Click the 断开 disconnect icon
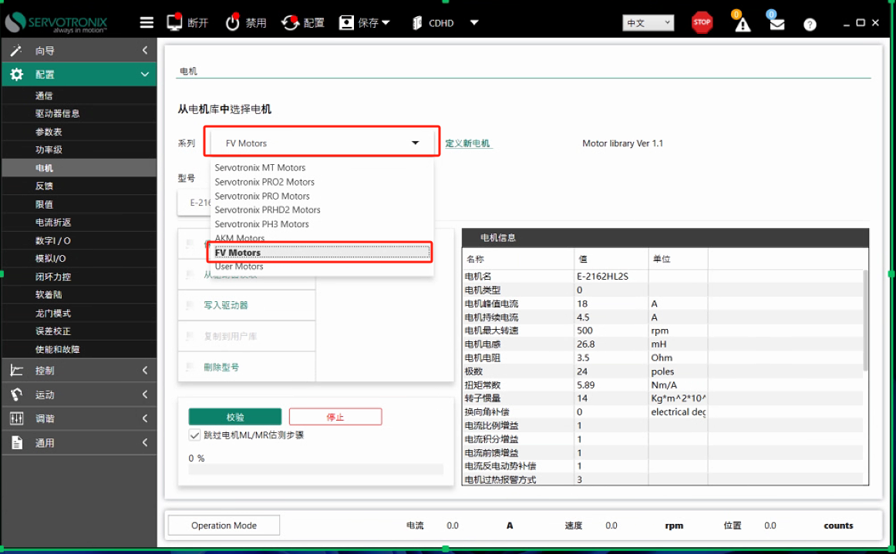This screenshot has height=554, width=896. point(174,23)
